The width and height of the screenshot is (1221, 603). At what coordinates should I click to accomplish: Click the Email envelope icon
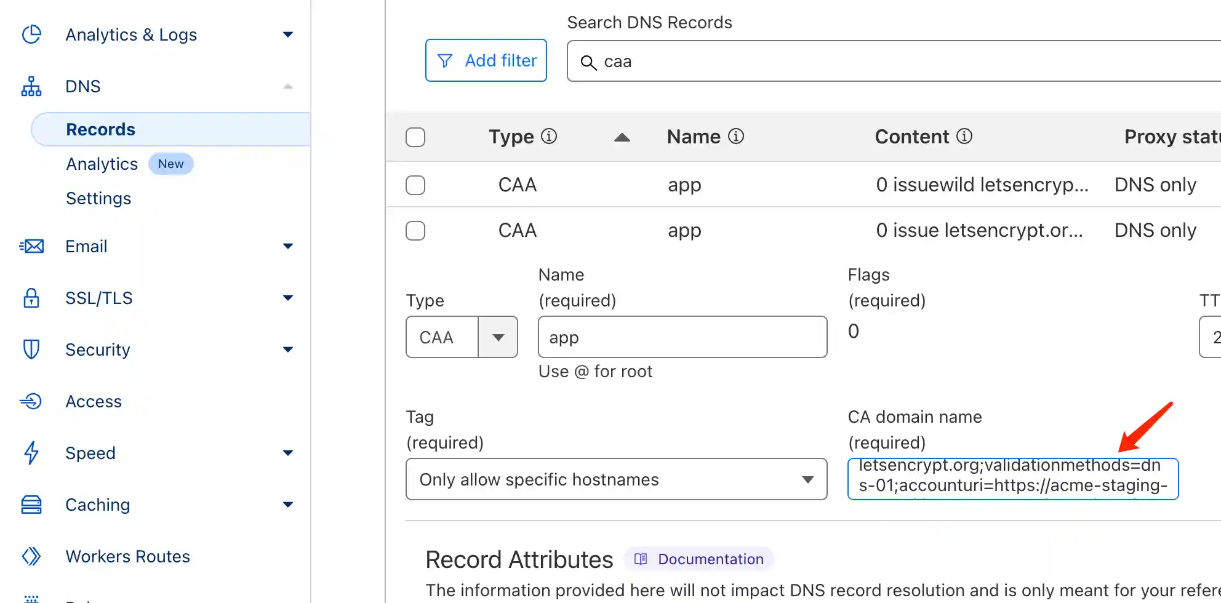pos(31,247)
